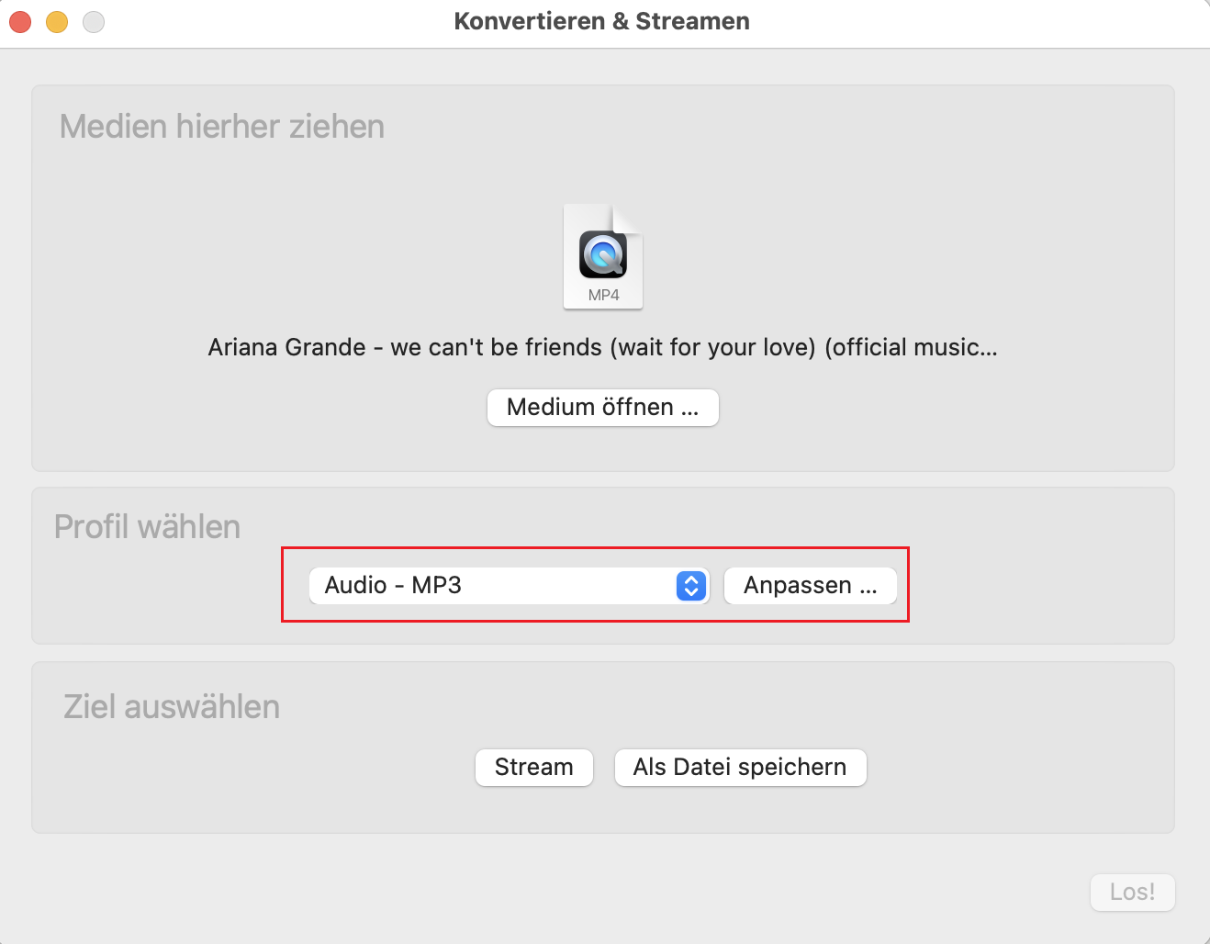This screenshot has width=1210, height=944.
Task: Click the MP4 file icon
Action: [x=603, y=253]
